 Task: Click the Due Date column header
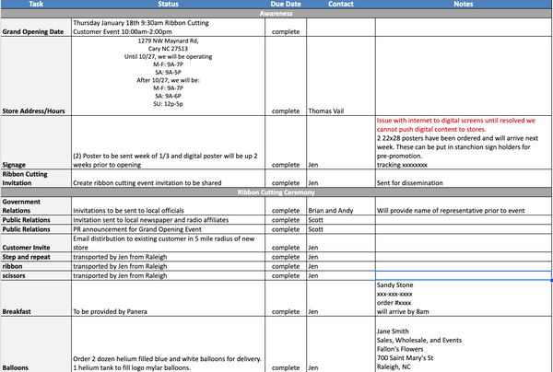point(287,5)
